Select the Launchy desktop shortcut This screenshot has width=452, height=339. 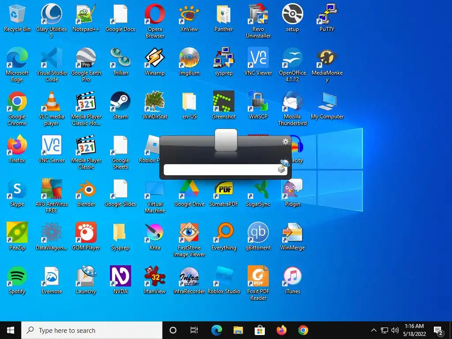click(86, 280)
